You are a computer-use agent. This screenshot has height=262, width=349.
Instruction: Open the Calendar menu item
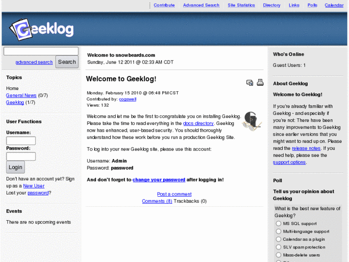(x=334, y=5)
